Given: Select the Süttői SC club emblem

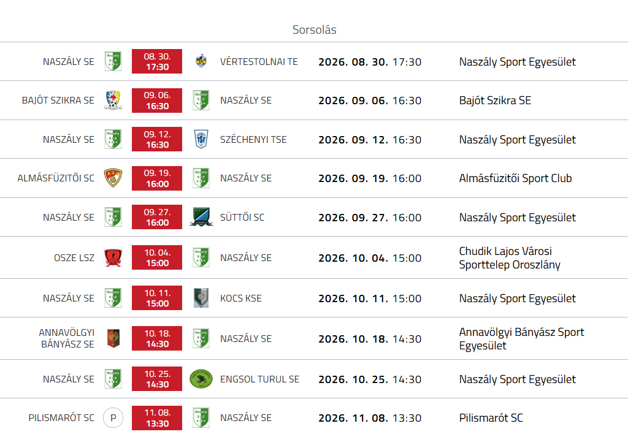Looking at the screenshot, I should (201, 217).
